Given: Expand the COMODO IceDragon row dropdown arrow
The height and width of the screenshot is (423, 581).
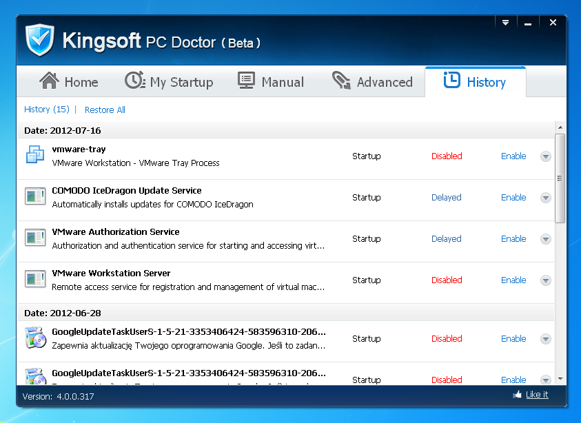Looking at the screenshot, I should [545, 198].
